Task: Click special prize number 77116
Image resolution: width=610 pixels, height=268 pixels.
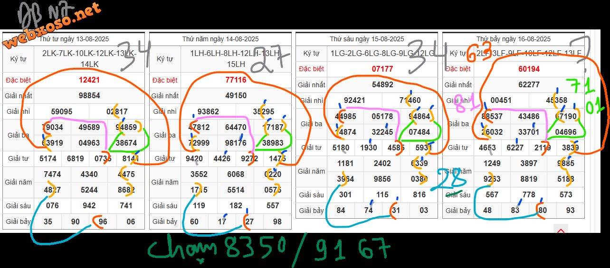Action: [236, 80]
